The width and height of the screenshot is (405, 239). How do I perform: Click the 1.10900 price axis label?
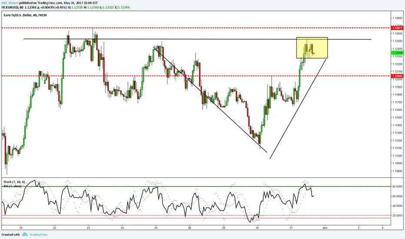(397, 163)
